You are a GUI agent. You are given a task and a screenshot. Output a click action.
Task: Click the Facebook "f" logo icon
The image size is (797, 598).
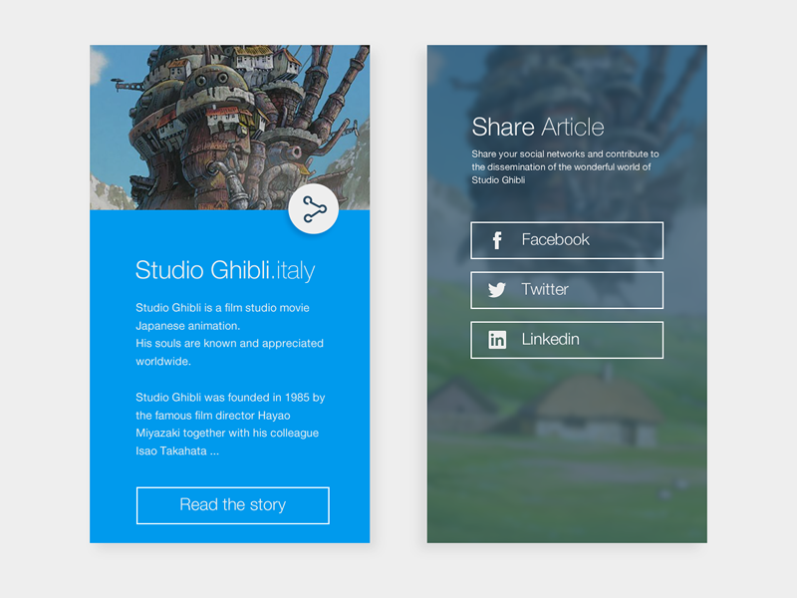497,240
